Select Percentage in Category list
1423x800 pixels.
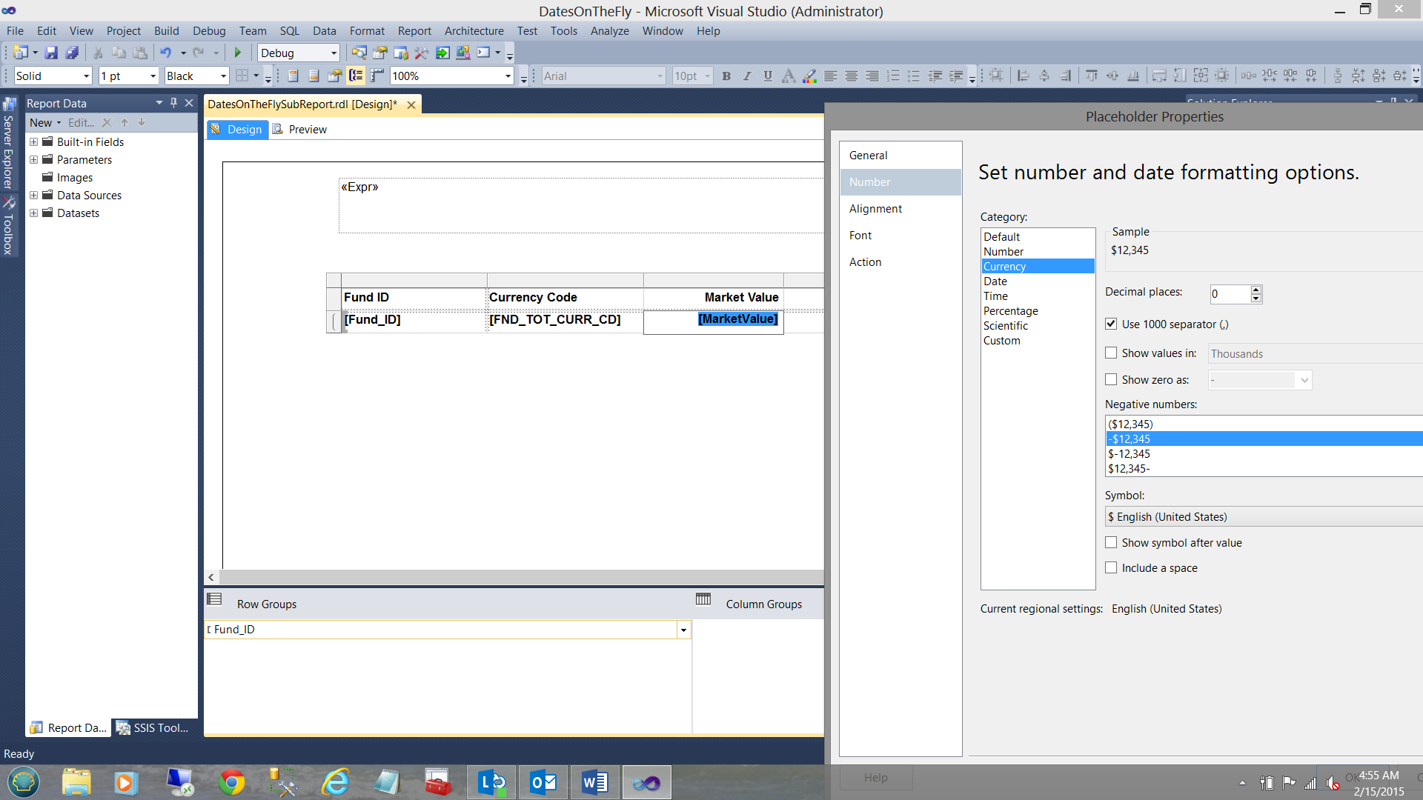(x=1010, y=311)
